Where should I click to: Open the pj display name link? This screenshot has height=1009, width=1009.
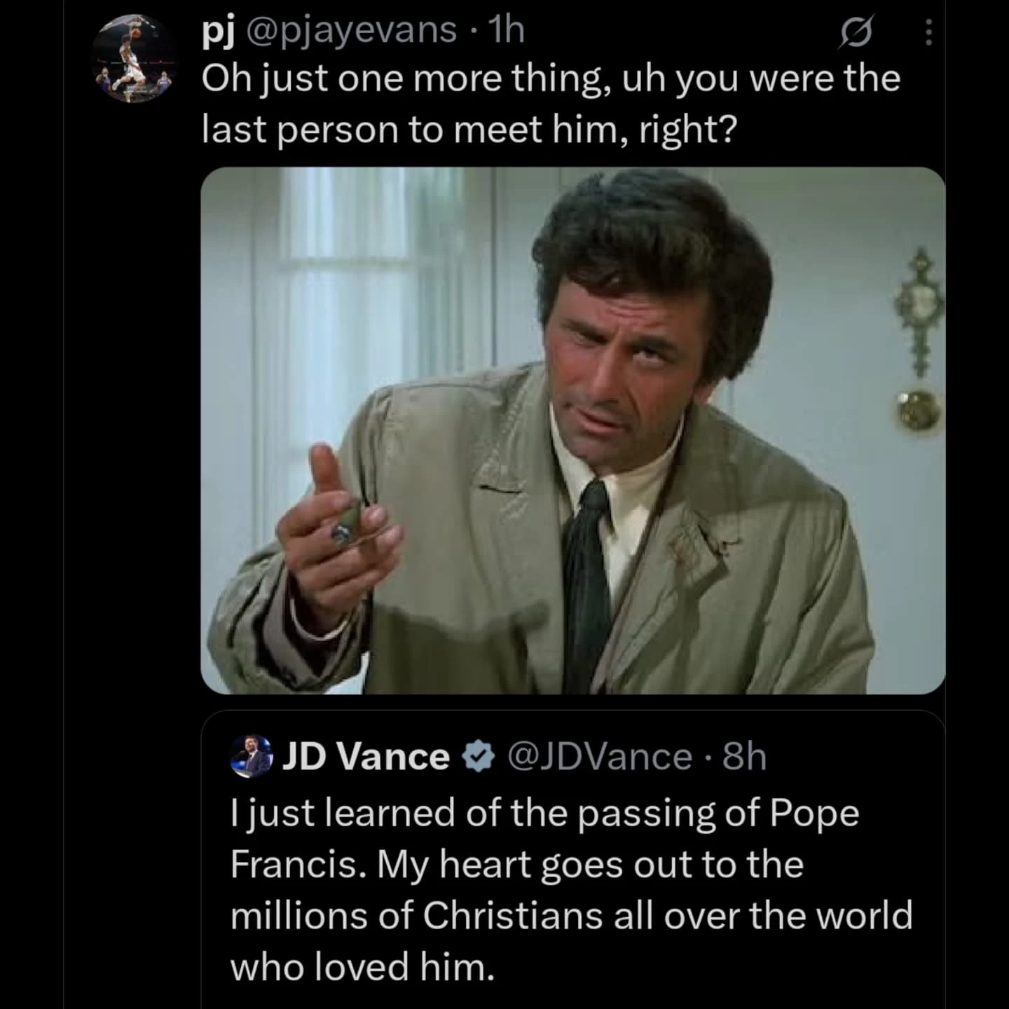pyautogui.click(x=217, y=31)
